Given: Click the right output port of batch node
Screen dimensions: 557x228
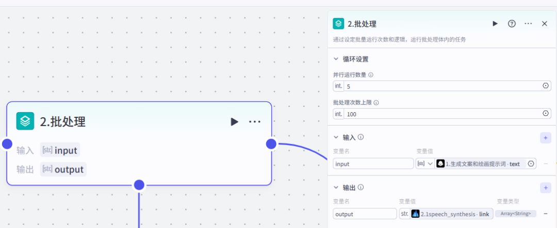Looking at the screenshot, I should coord(271,144).
